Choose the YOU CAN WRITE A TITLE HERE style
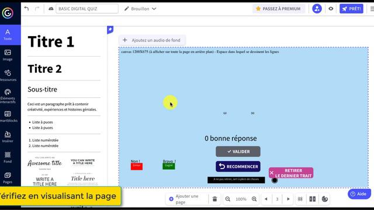This screenshot has width=374, height=210. (83, 162)
